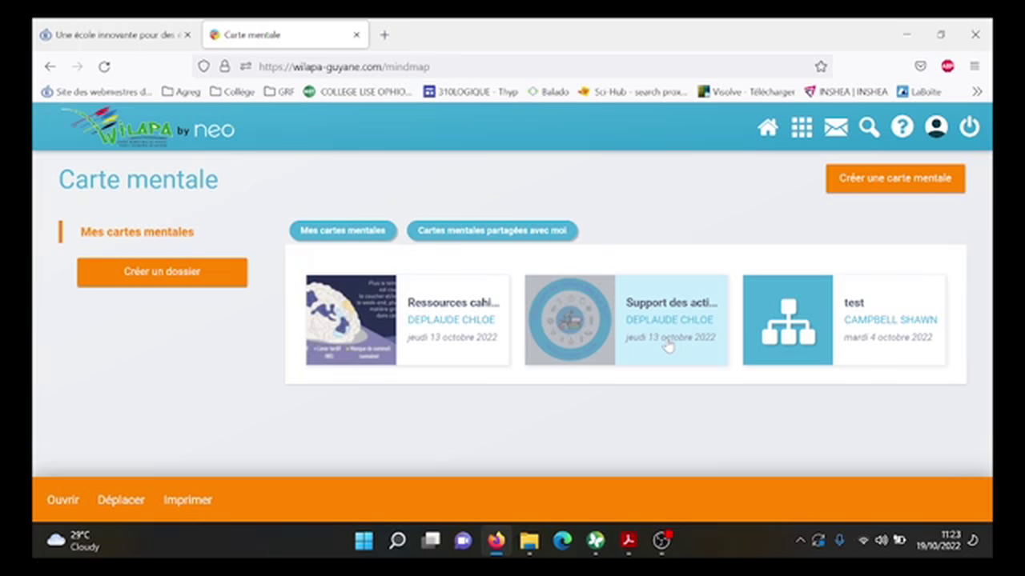This screenshot has height=576, width=1025.
Task: Toggle the bookmark star in address bar
Action: click(x=821, y=66)
